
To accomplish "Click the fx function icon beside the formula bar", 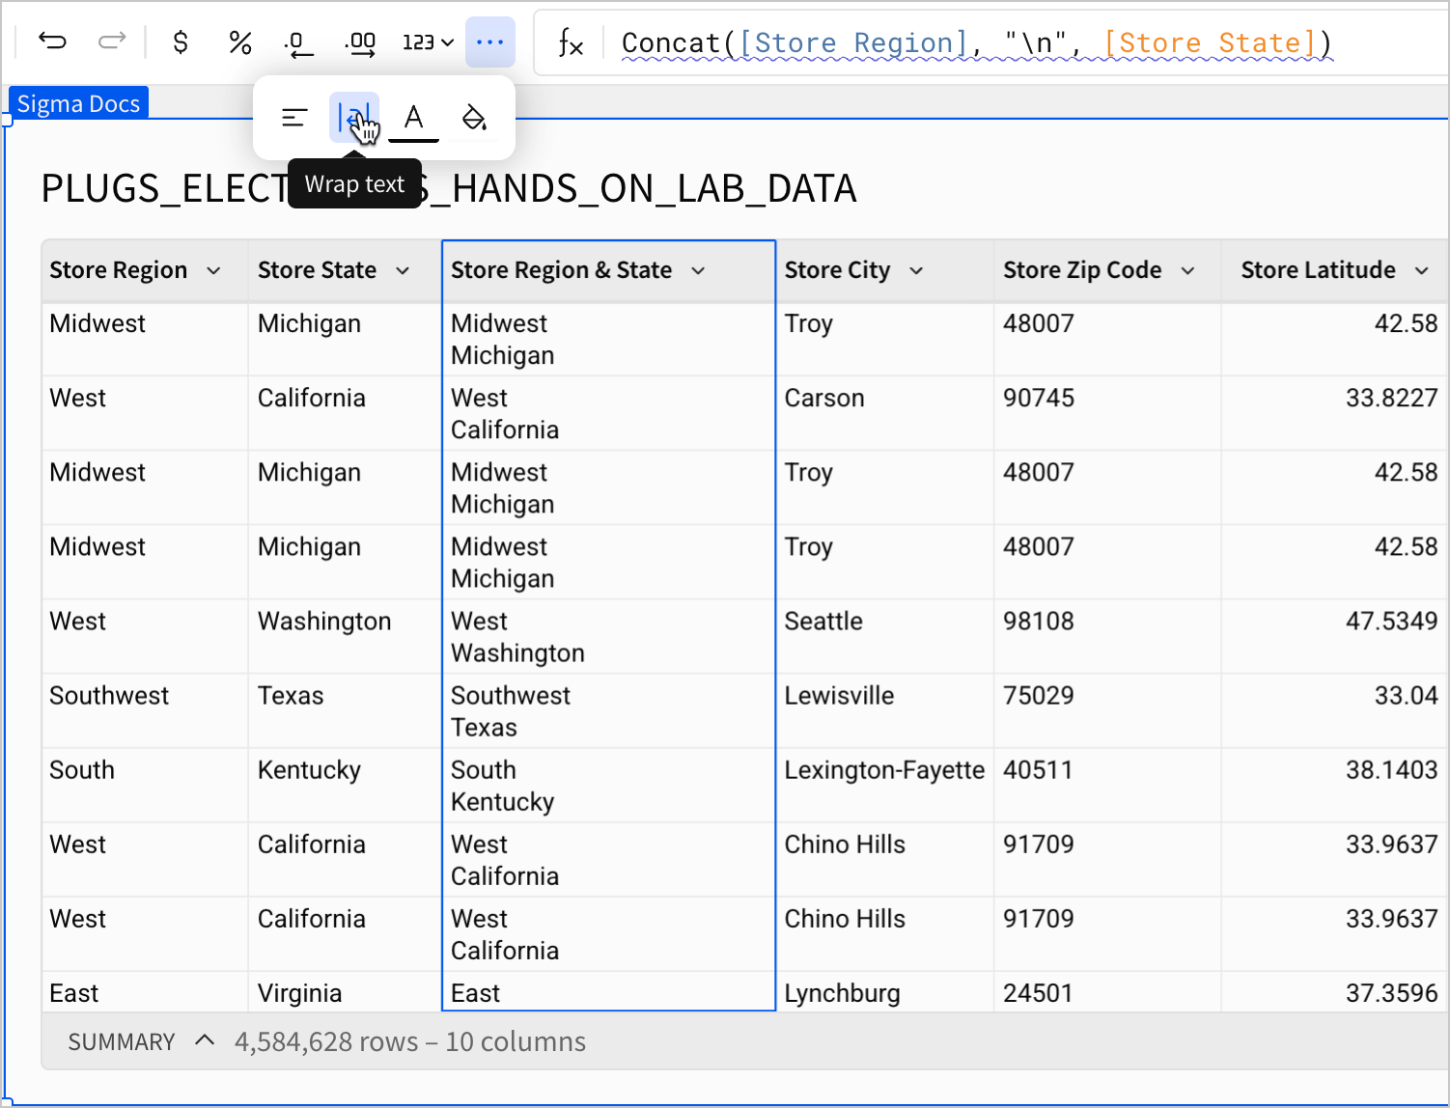I will click(571, 43).
